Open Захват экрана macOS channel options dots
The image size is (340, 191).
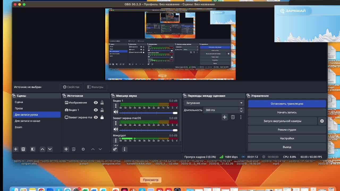coord(116,123)
